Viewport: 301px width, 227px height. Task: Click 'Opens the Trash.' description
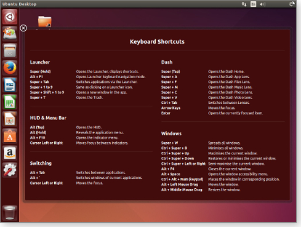pyautogui.click(x=89, y=98)
